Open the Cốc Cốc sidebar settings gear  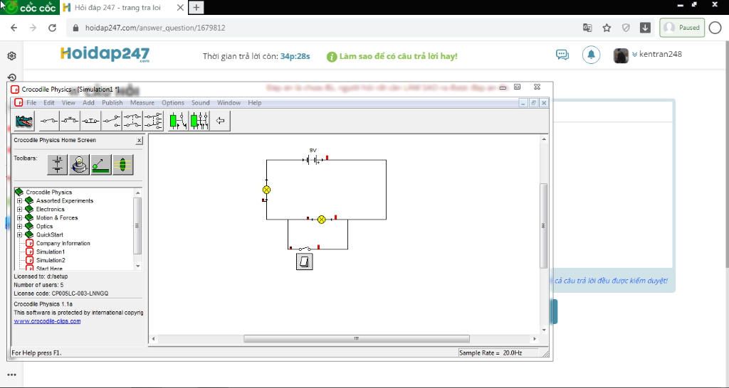pyautogui.click(x=12, y=55)
